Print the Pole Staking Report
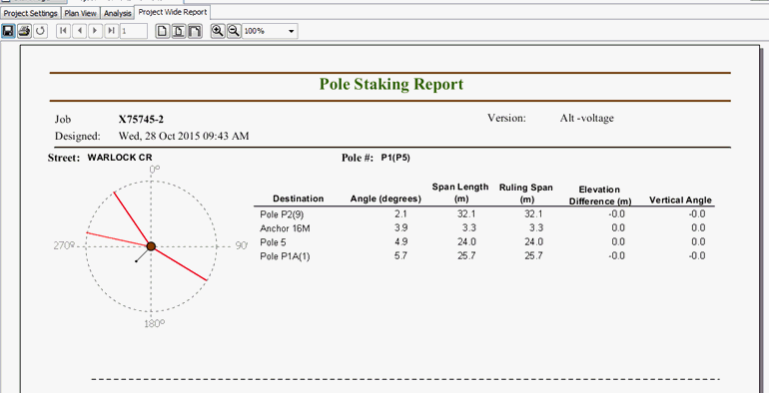This screenshot has height=393, width=769. tap(24, 31)
